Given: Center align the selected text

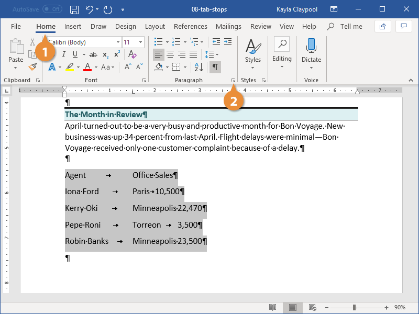Looking at the screenshot, I should [170, 54].
